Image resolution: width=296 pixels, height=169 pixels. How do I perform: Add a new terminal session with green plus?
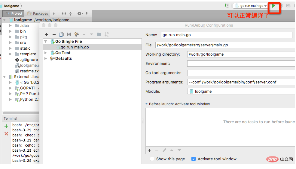tap(6, 126)
